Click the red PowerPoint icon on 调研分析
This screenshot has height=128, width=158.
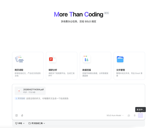pos(52,59)
